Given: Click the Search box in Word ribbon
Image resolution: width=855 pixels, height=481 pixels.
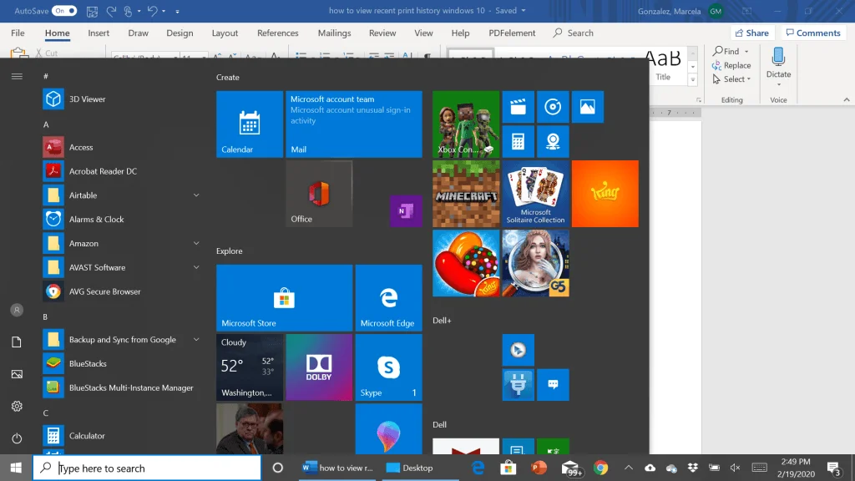Looking at the screenshot, I should click(x=573, y=33).
